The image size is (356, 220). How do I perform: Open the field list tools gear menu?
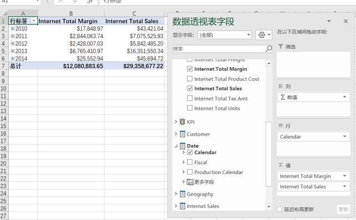pos(264,35)
